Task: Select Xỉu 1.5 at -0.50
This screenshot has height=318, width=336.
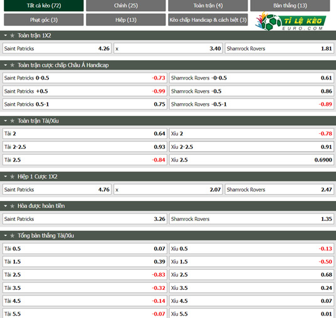Action: (x=251, y=262)
